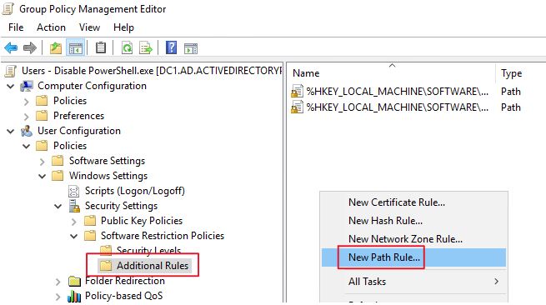The width and height of the screenshot is (546, 305).
Task: Expand the Public Key Policies node
Action: click(x=74, y=222)
